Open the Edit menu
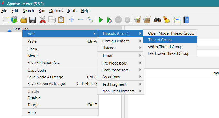The width and height of the screenshot is (219, 118). (x=15, y=11)
